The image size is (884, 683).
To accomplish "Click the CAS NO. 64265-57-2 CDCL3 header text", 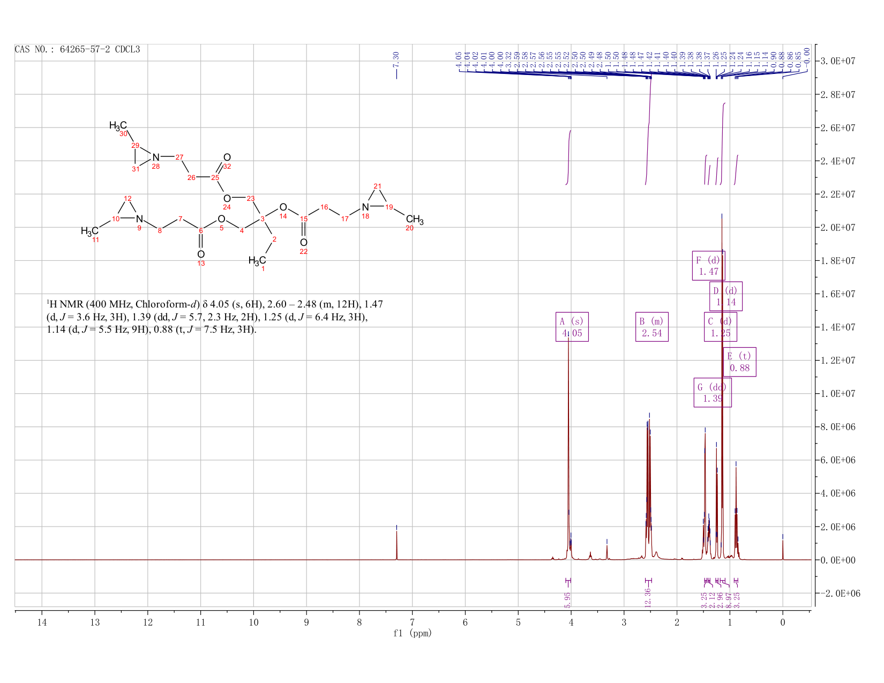I will pyautogui.click(x=77, y=49).
